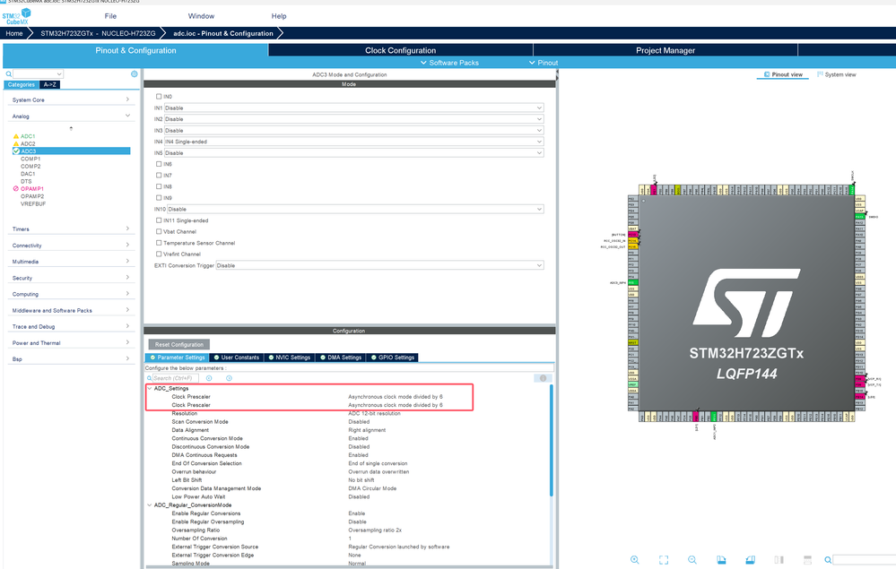The width and height of the screenshot is (896, 569).
Task: Open the DMA Settings tab
Action: [x=341, y=358]
